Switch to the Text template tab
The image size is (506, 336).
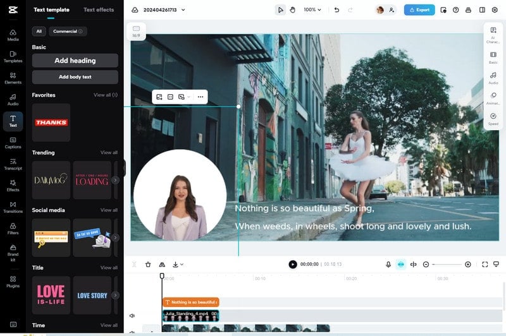click(x=51, y=10)
